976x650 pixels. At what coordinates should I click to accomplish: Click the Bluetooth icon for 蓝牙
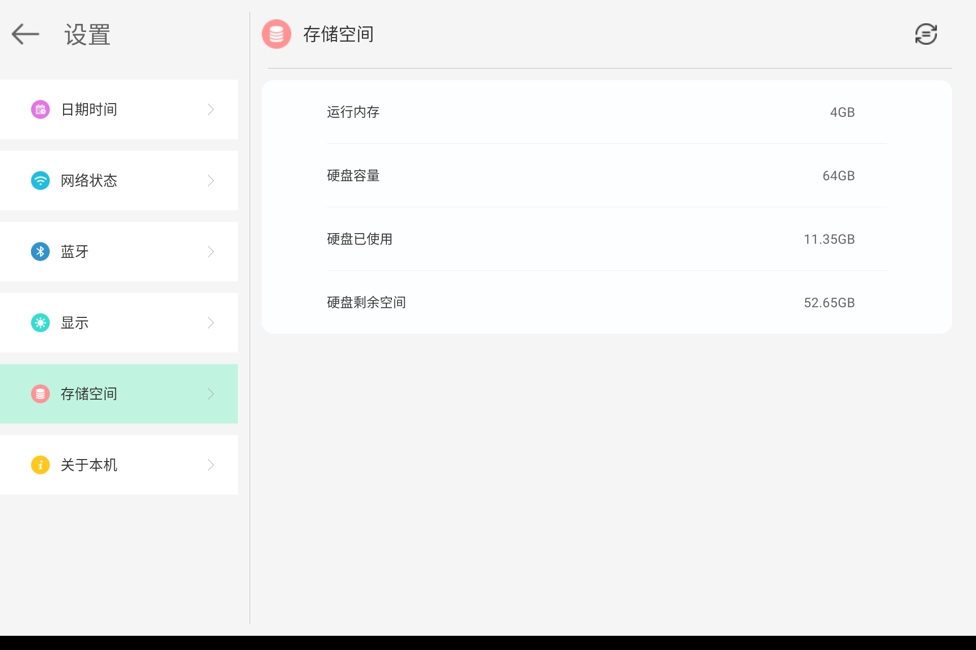tap(40, 252)
